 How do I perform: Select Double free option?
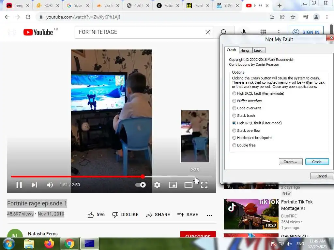coord(244,145)
